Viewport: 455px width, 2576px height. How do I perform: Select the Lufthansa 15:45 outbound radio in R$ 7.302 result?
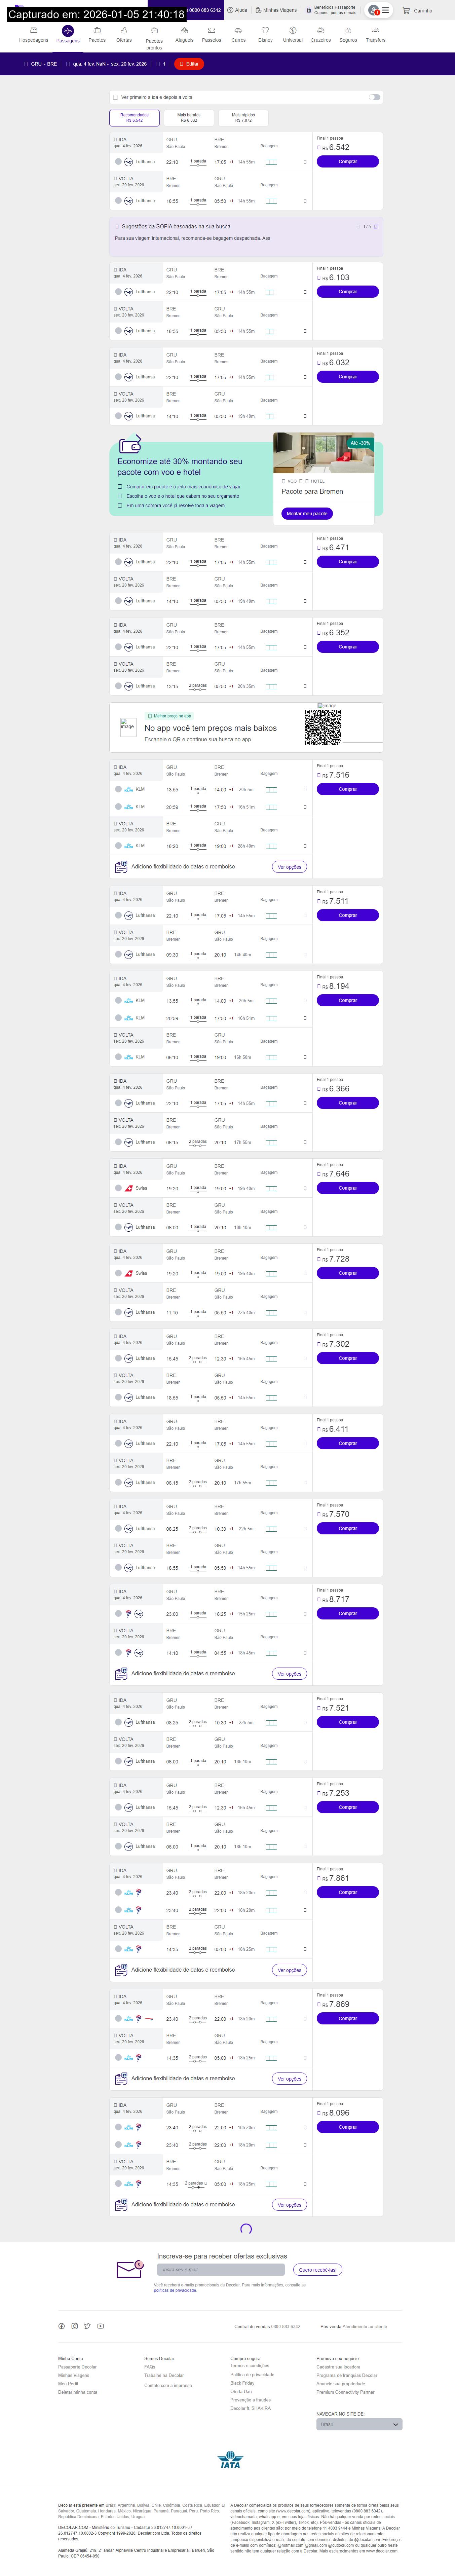click(118, 1358)
